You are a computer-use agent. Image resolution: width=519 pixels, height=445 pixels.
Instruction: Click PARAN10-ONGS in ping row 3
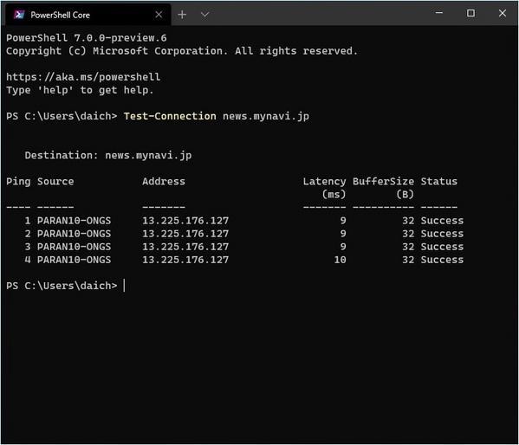point(74,247)
